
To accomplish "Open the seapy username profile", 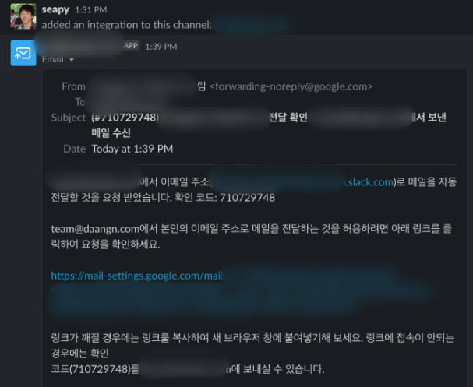I will [x=55, y=9].
